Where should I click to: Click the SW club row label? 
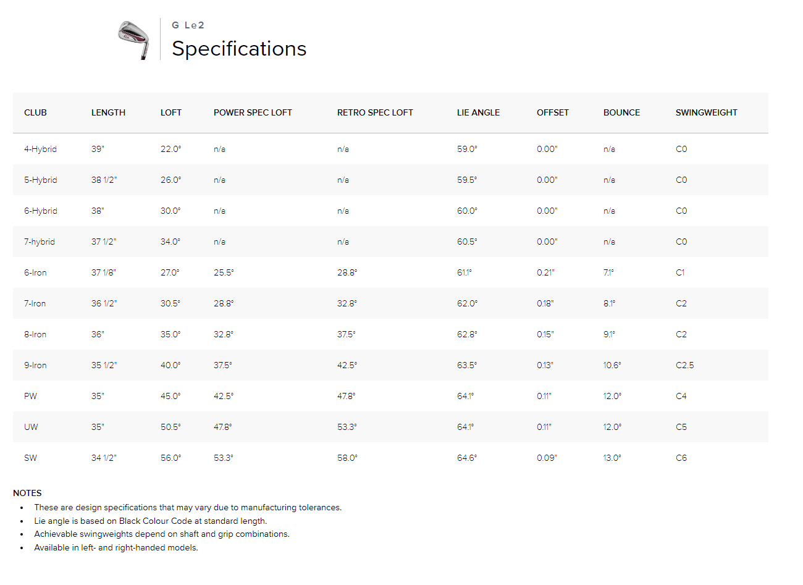tap(30, 458)
